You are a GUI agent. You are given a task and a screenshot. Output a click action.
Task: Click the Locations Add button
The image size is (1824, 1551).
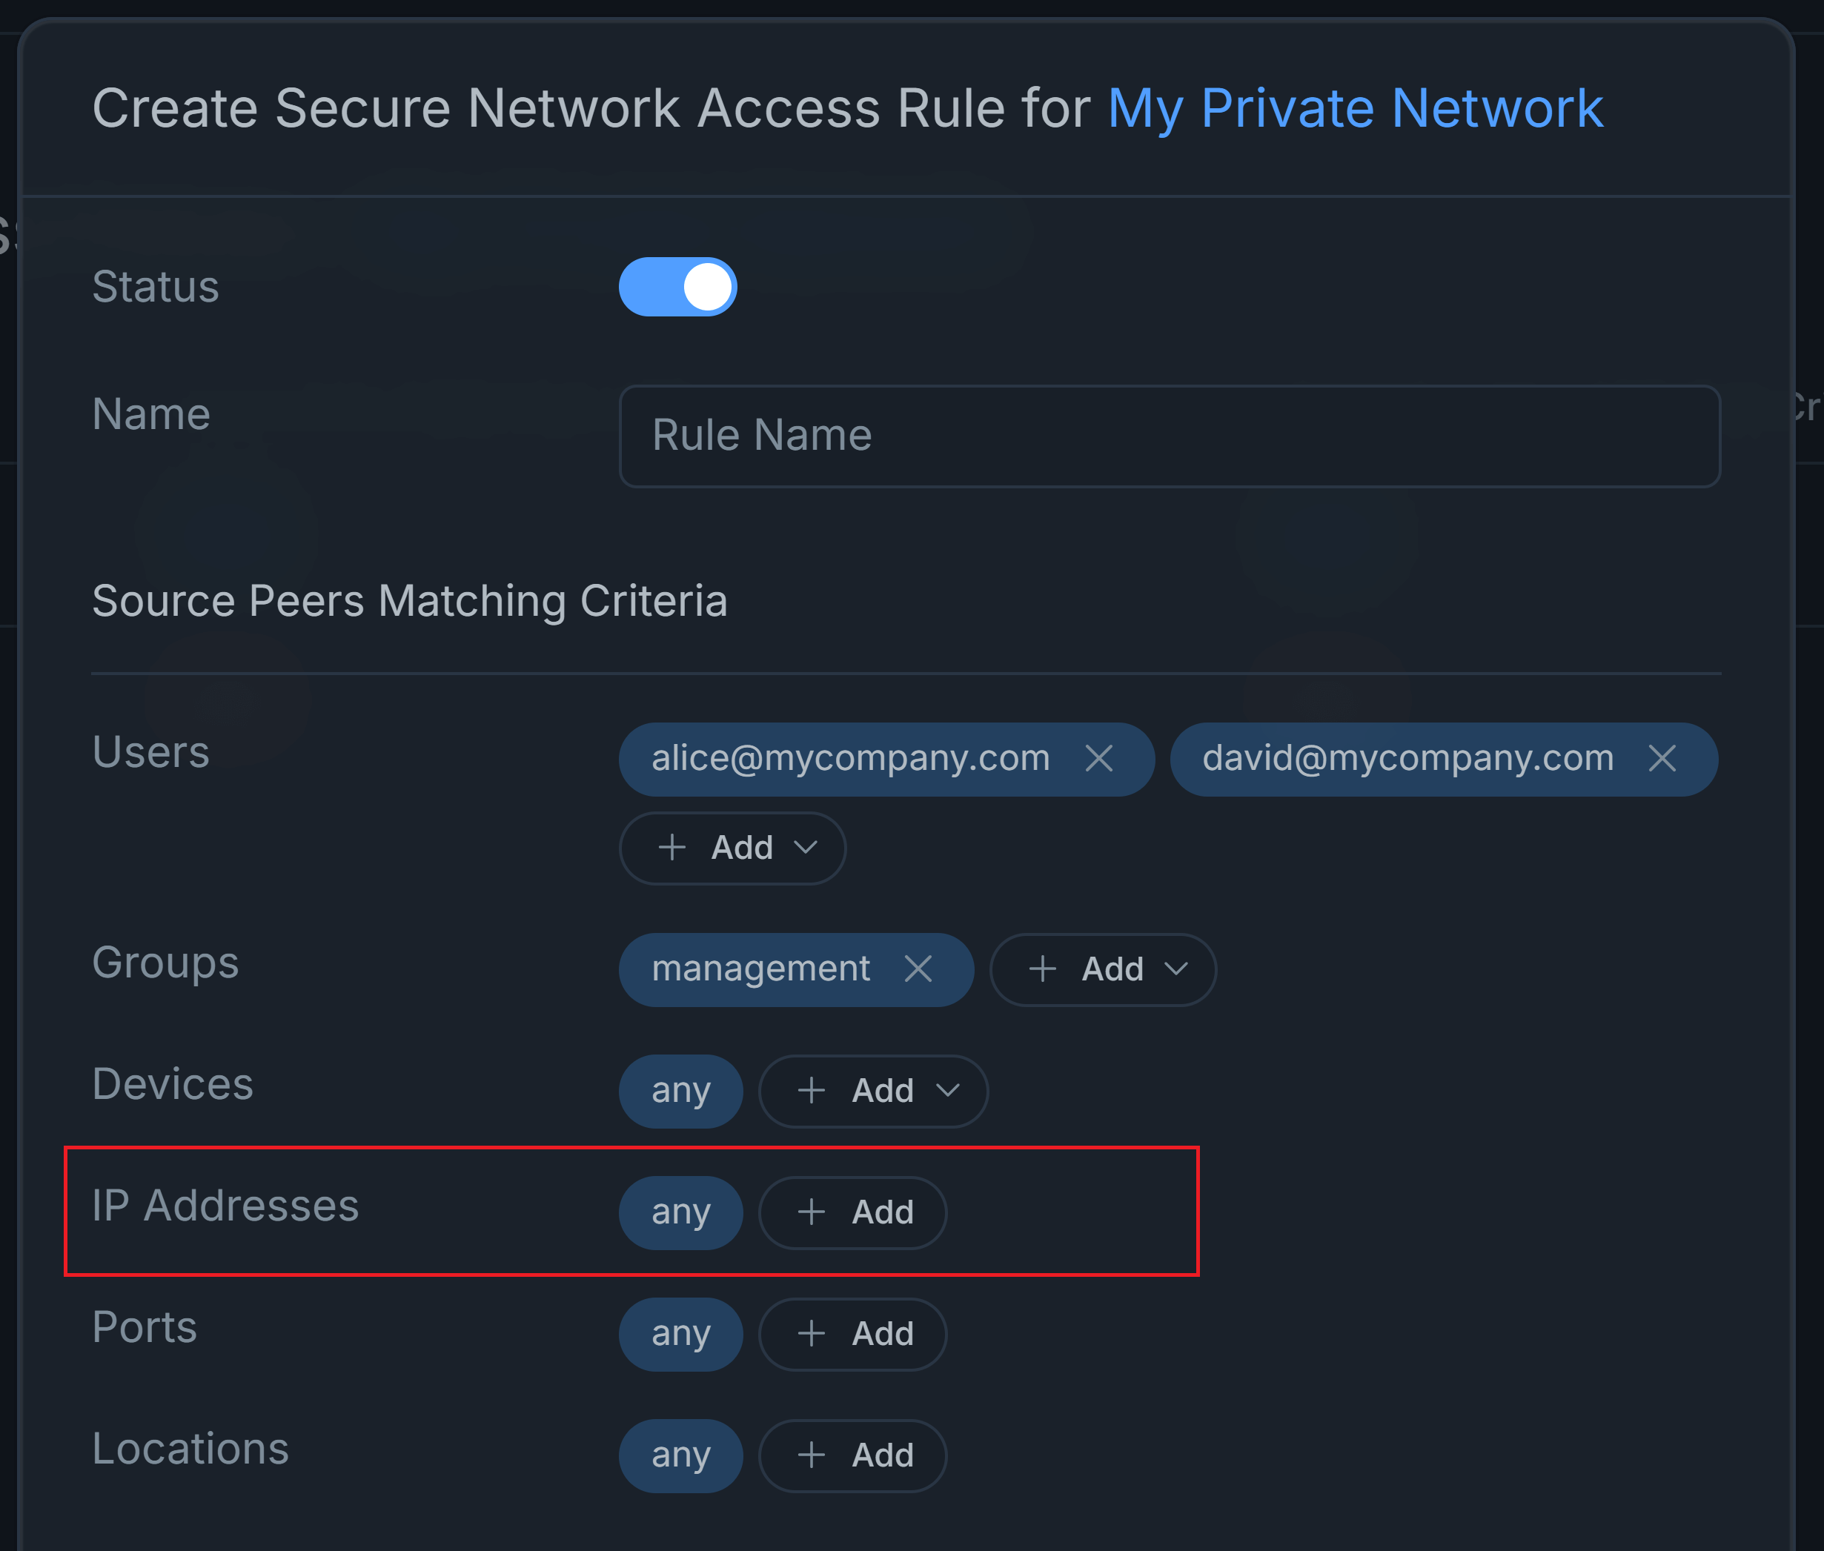coord(852,1455)
